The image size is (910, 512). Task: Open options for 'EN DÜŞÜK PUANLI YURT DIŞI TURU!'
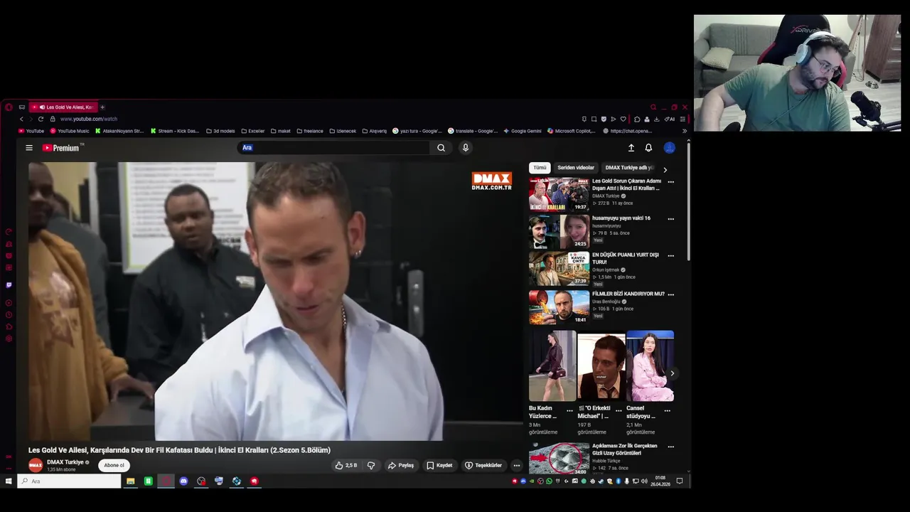pyautogui.click(x=670, y=256)
